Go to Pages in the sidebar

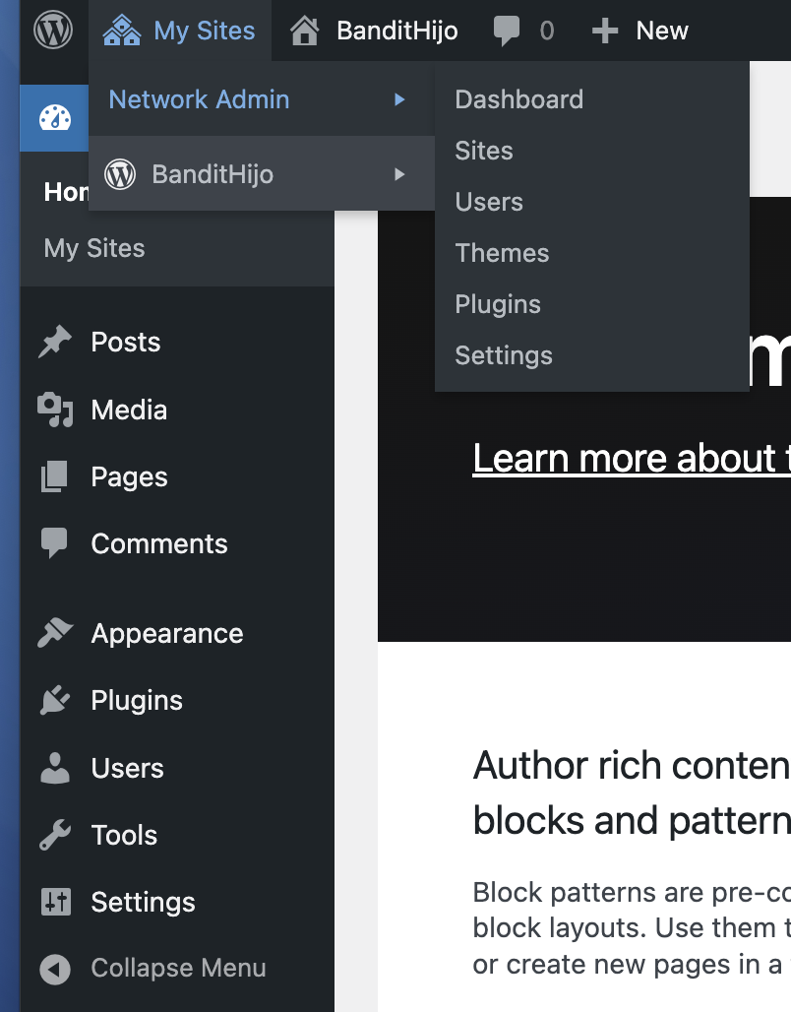point(129,477)
